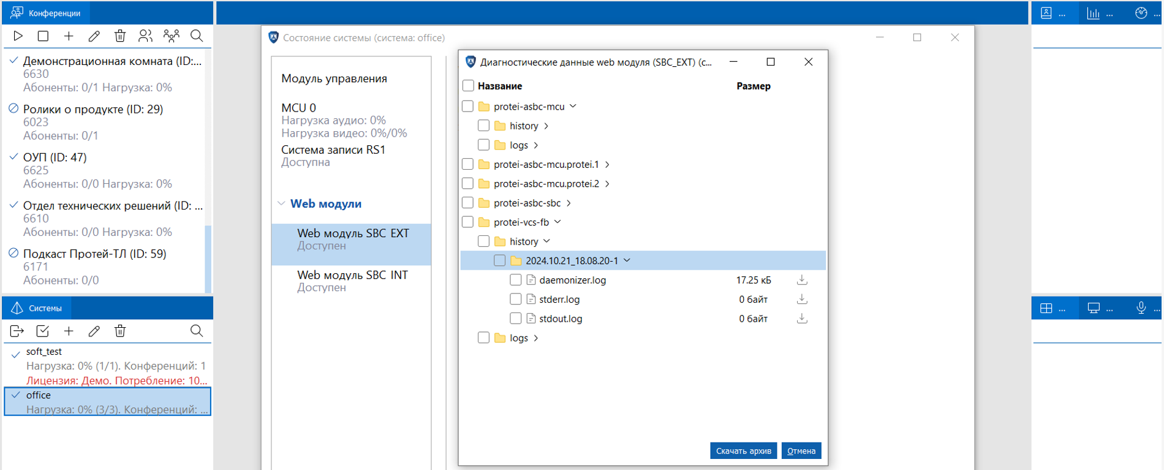Select the Конференции panel tab
Image resolution: width=1164 pixels, height=470 pixels.
click(x=46, y=13)
